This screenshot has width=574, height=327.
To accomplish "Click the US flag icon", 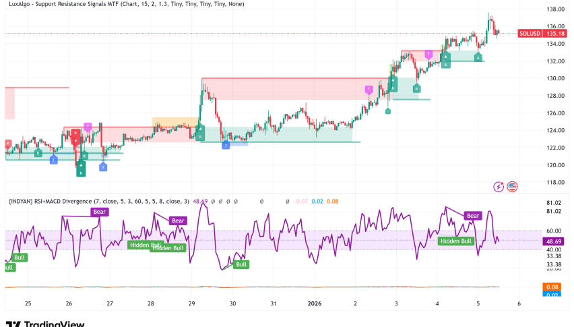I will pos(512,186).
